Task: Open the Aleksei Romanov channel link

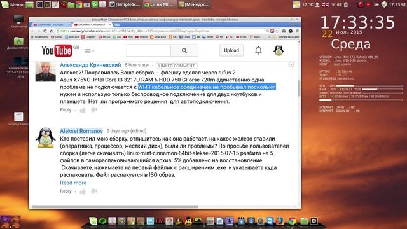Action: 81,131
